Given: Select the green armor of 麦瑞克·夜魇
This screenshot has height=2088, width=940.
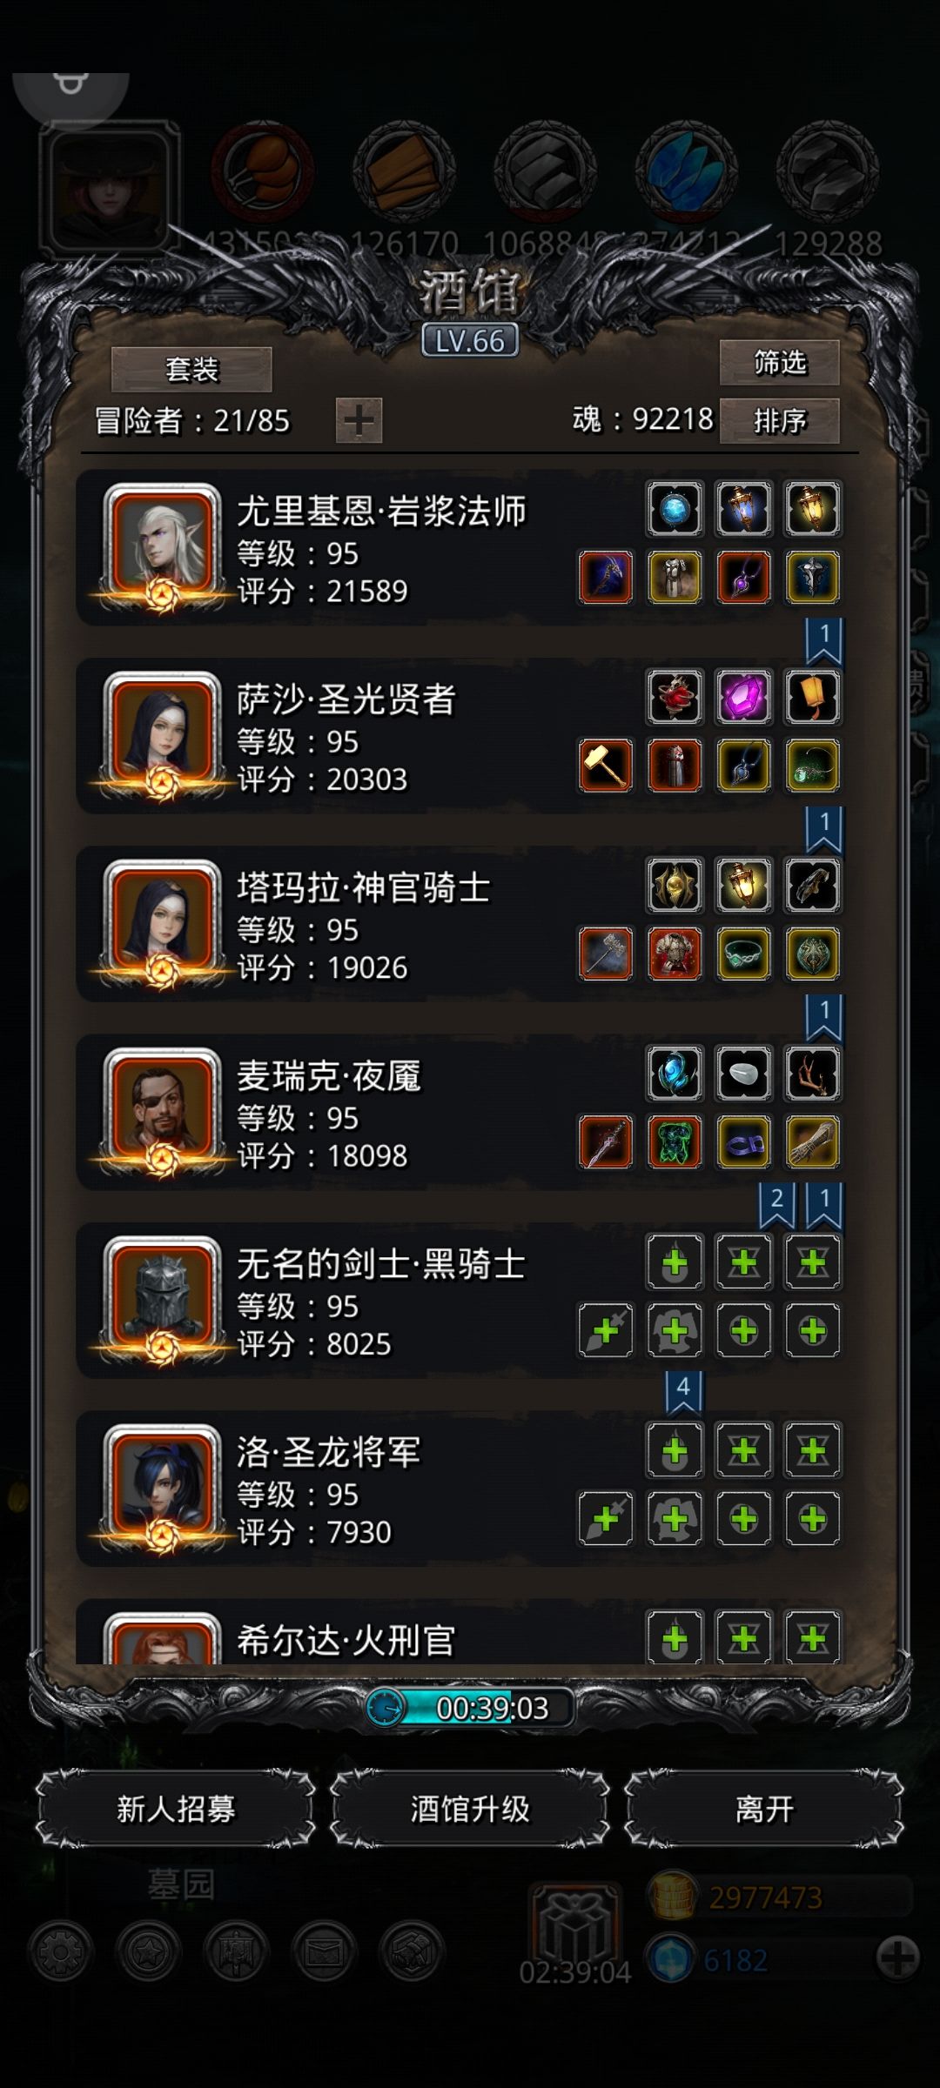Looking at the screenshot, I should [675, 1141].
